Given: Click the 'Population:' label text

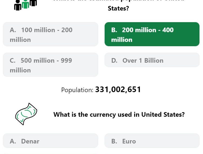Looking at the screenshot, I should pyautogui.click(x=77, y=90).
